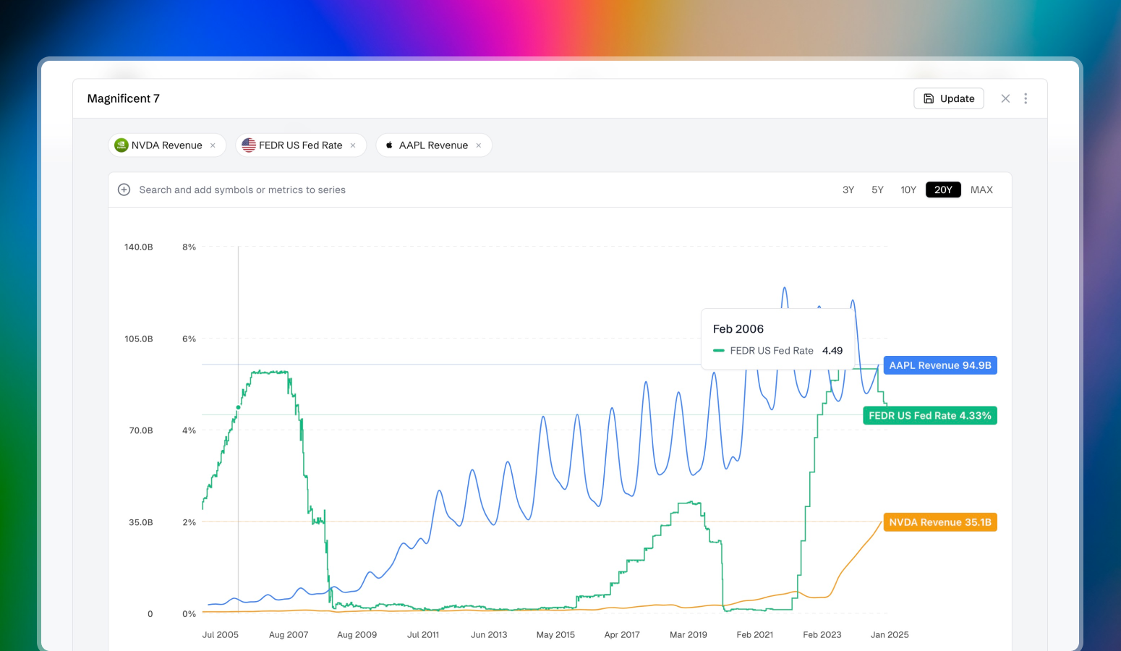Click the Apple logo icon on AAPL chip

[389, 145]
